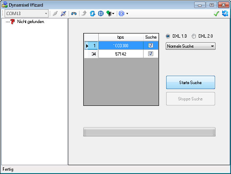Click the blue circular-arrows refresh icon
Viewport: 231px width, 174px height.
click(92, 13)
